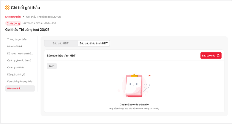Screen dimensions: 232x124
Task: Open Thông tin gói thầu in sidebar
Action: 17,39
